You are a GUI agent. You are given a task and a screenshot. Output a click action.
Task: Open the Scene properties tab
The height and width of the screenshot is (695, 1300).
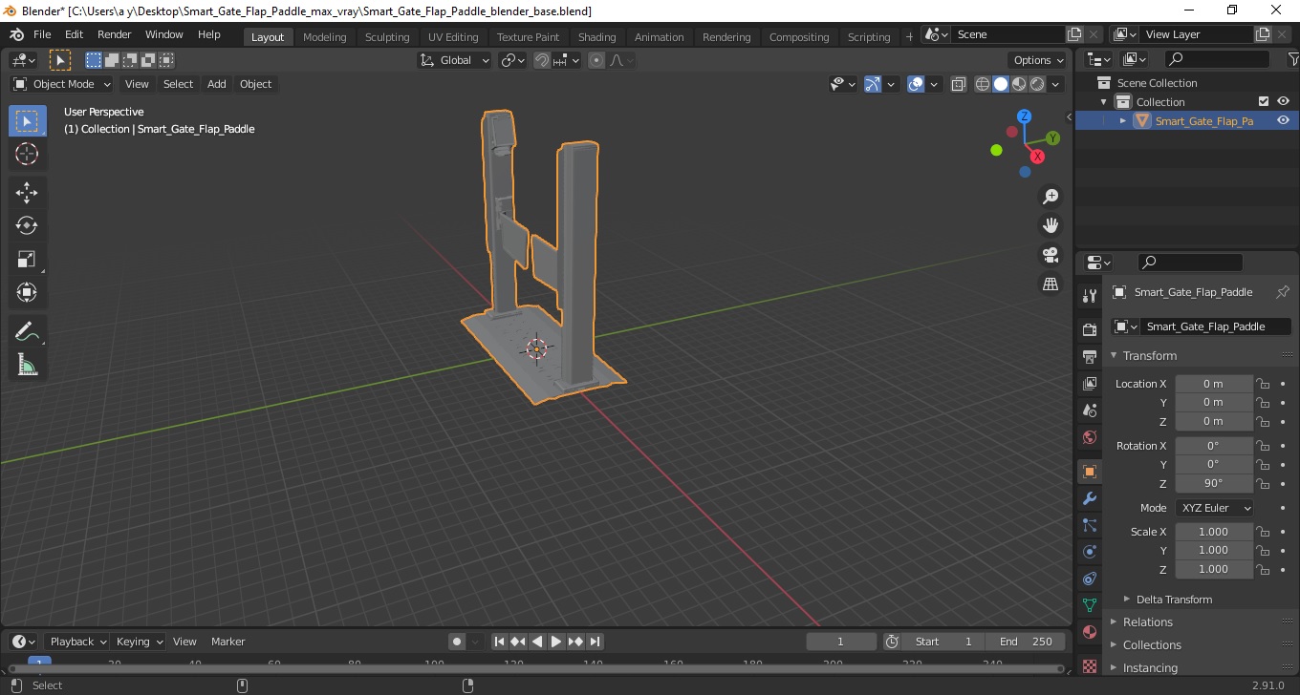pos(1089,411)
